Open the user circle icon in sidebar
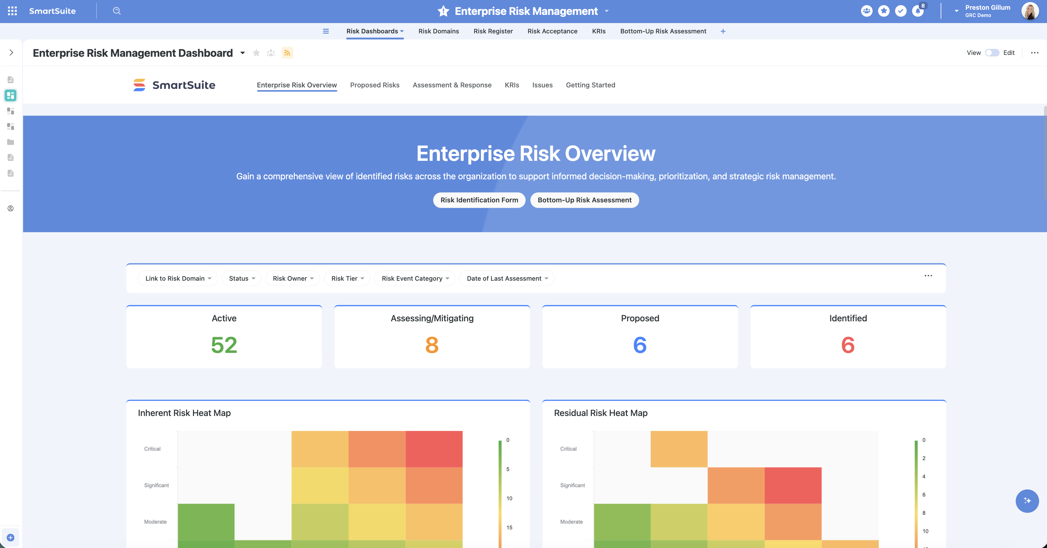Viewport: 1047px width, 548px height. pos(11,208)
